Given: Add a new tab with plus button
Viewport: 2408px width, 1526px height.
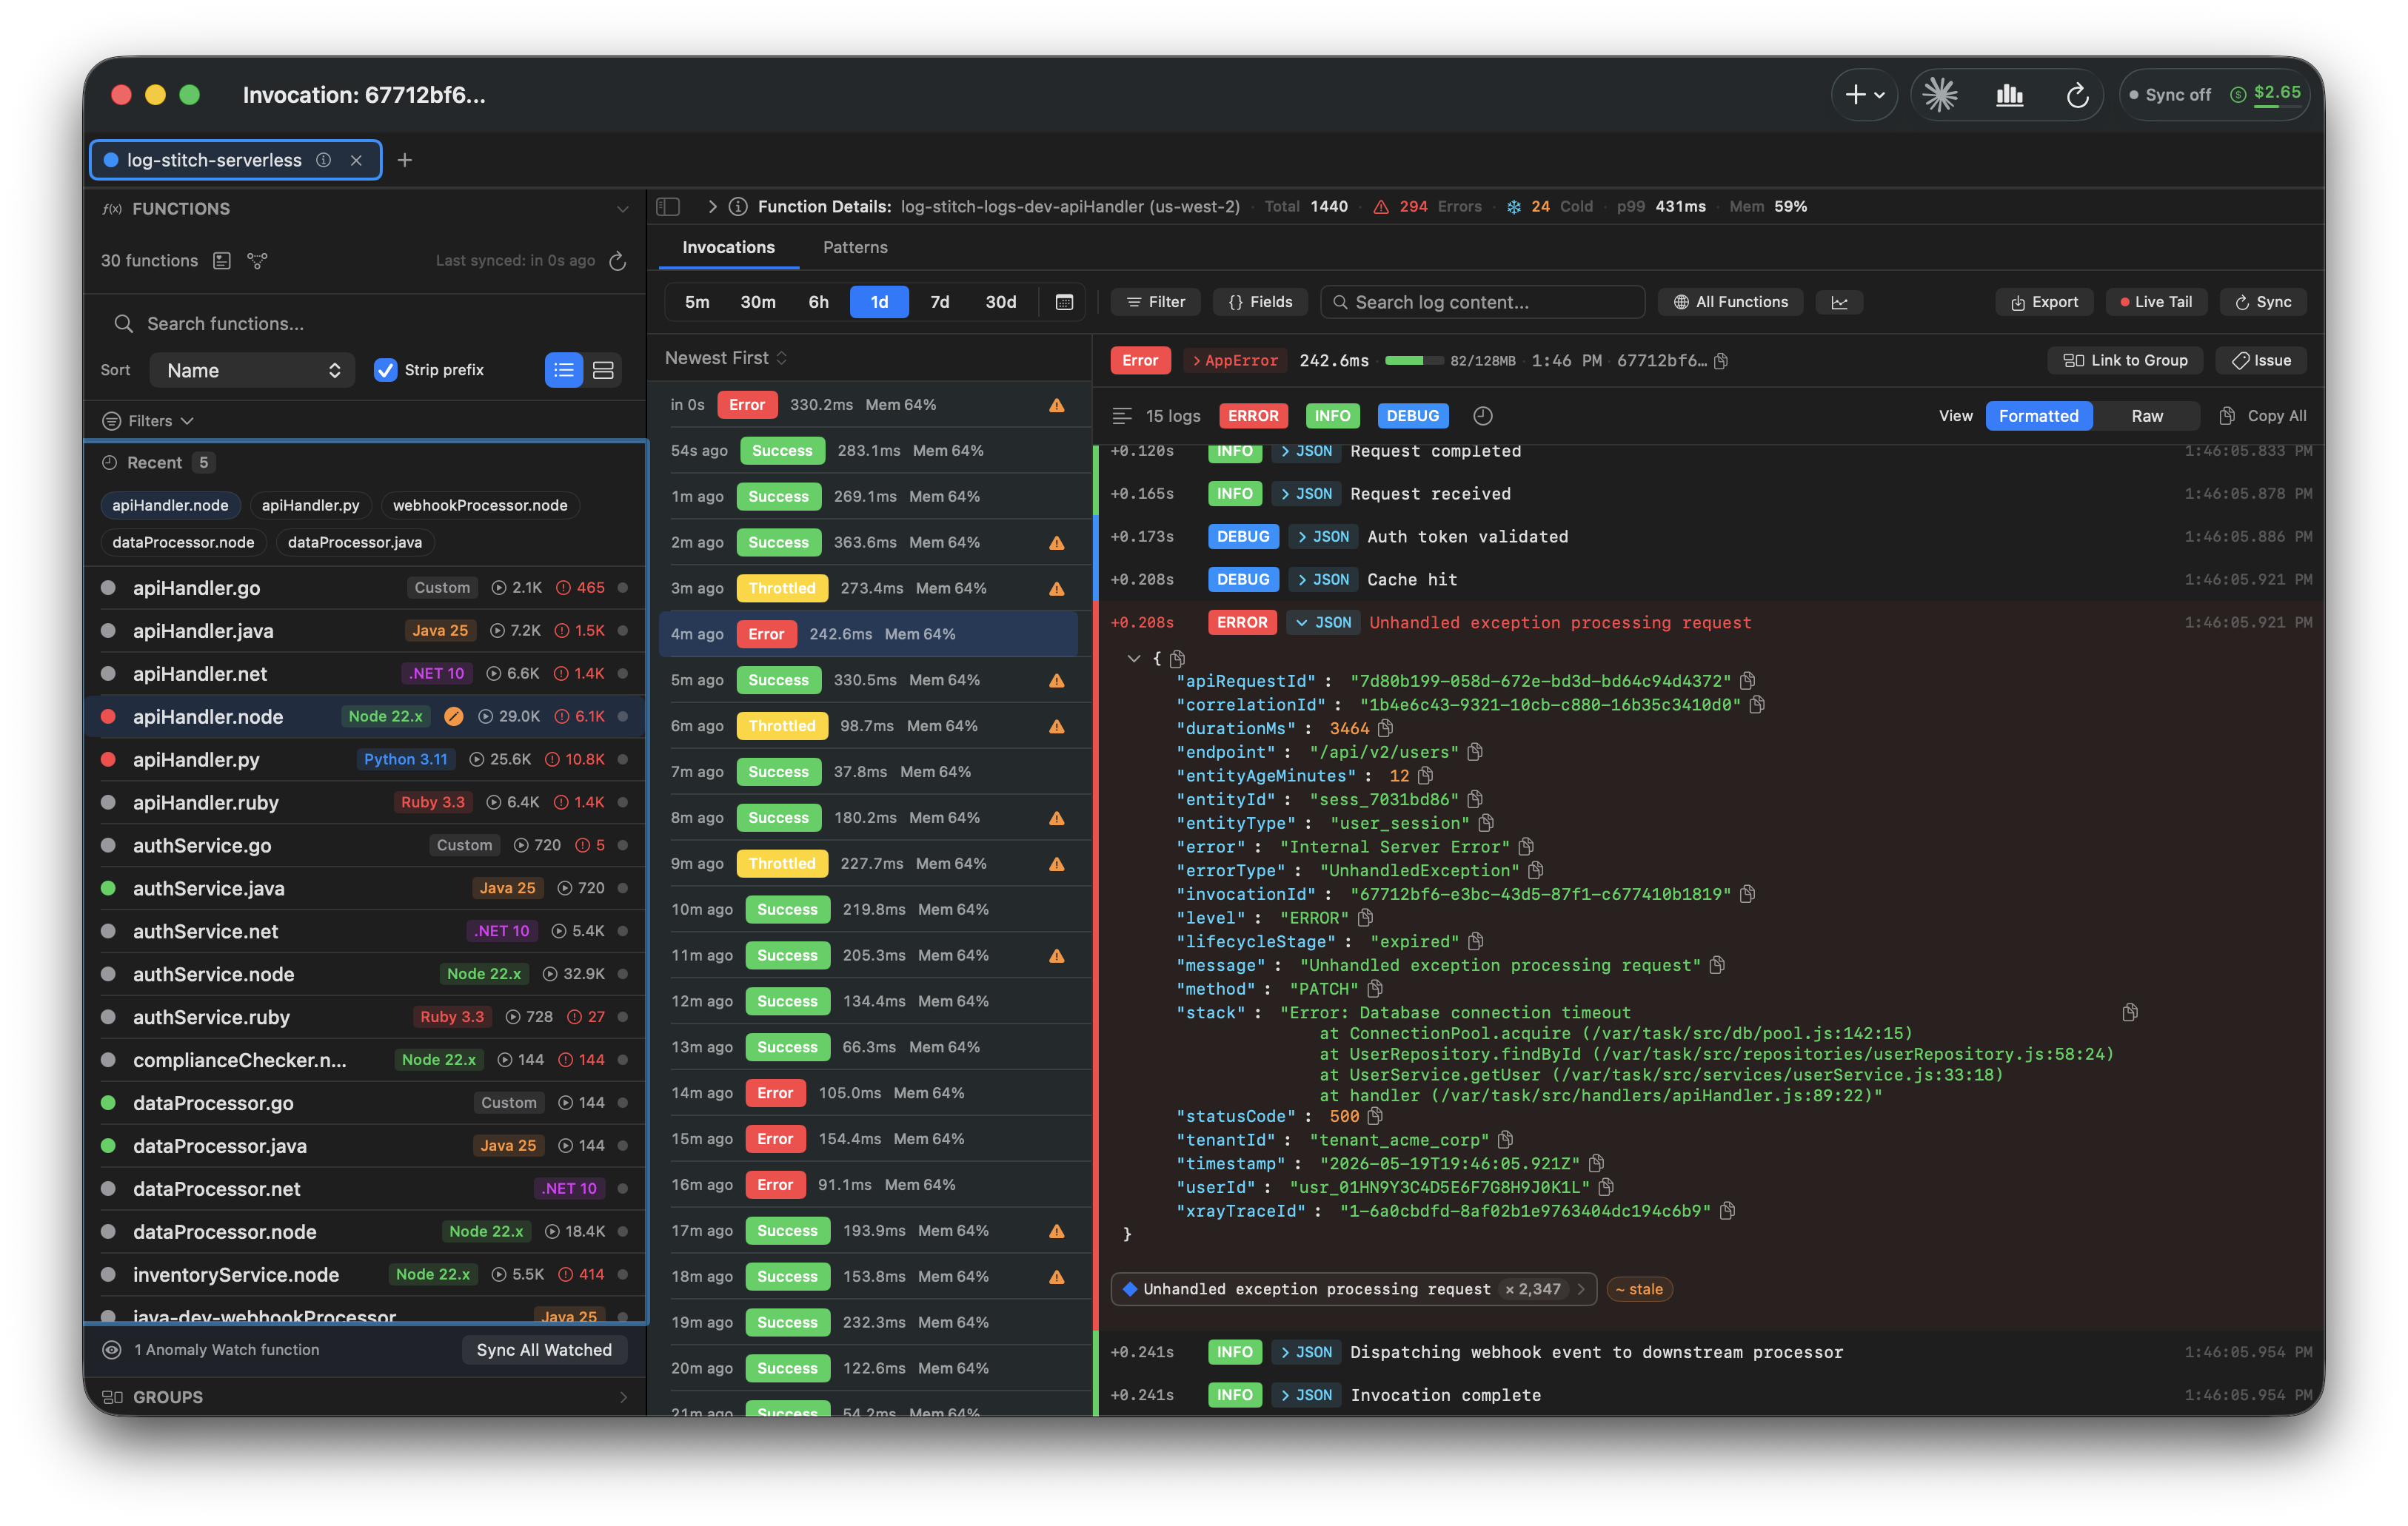Looking at the screenshot, I should 405,160.
